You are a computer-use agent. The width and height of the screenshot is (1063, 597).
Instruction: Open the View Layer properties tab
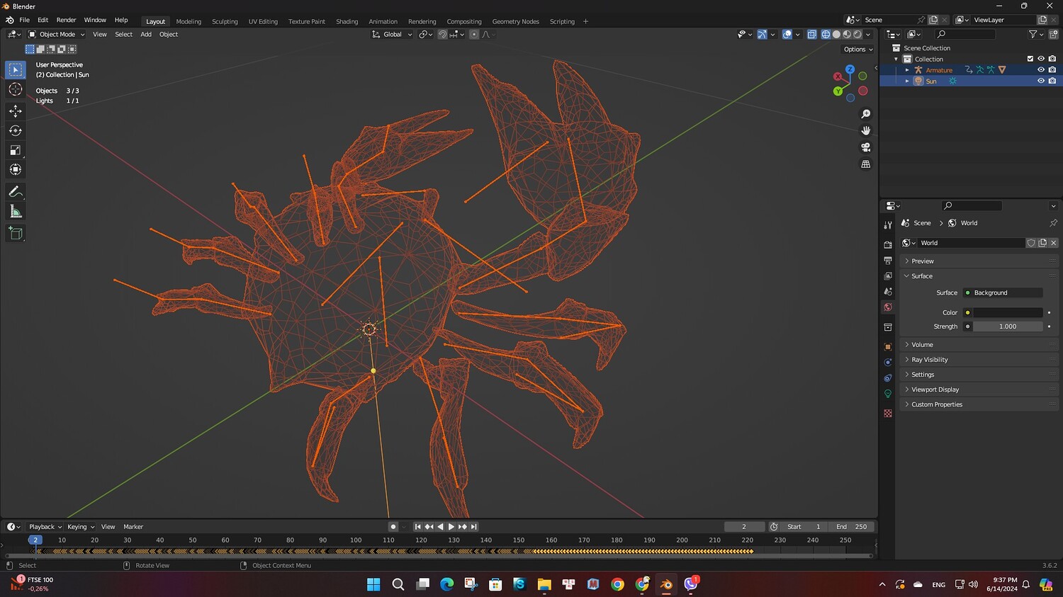[888, 276]
